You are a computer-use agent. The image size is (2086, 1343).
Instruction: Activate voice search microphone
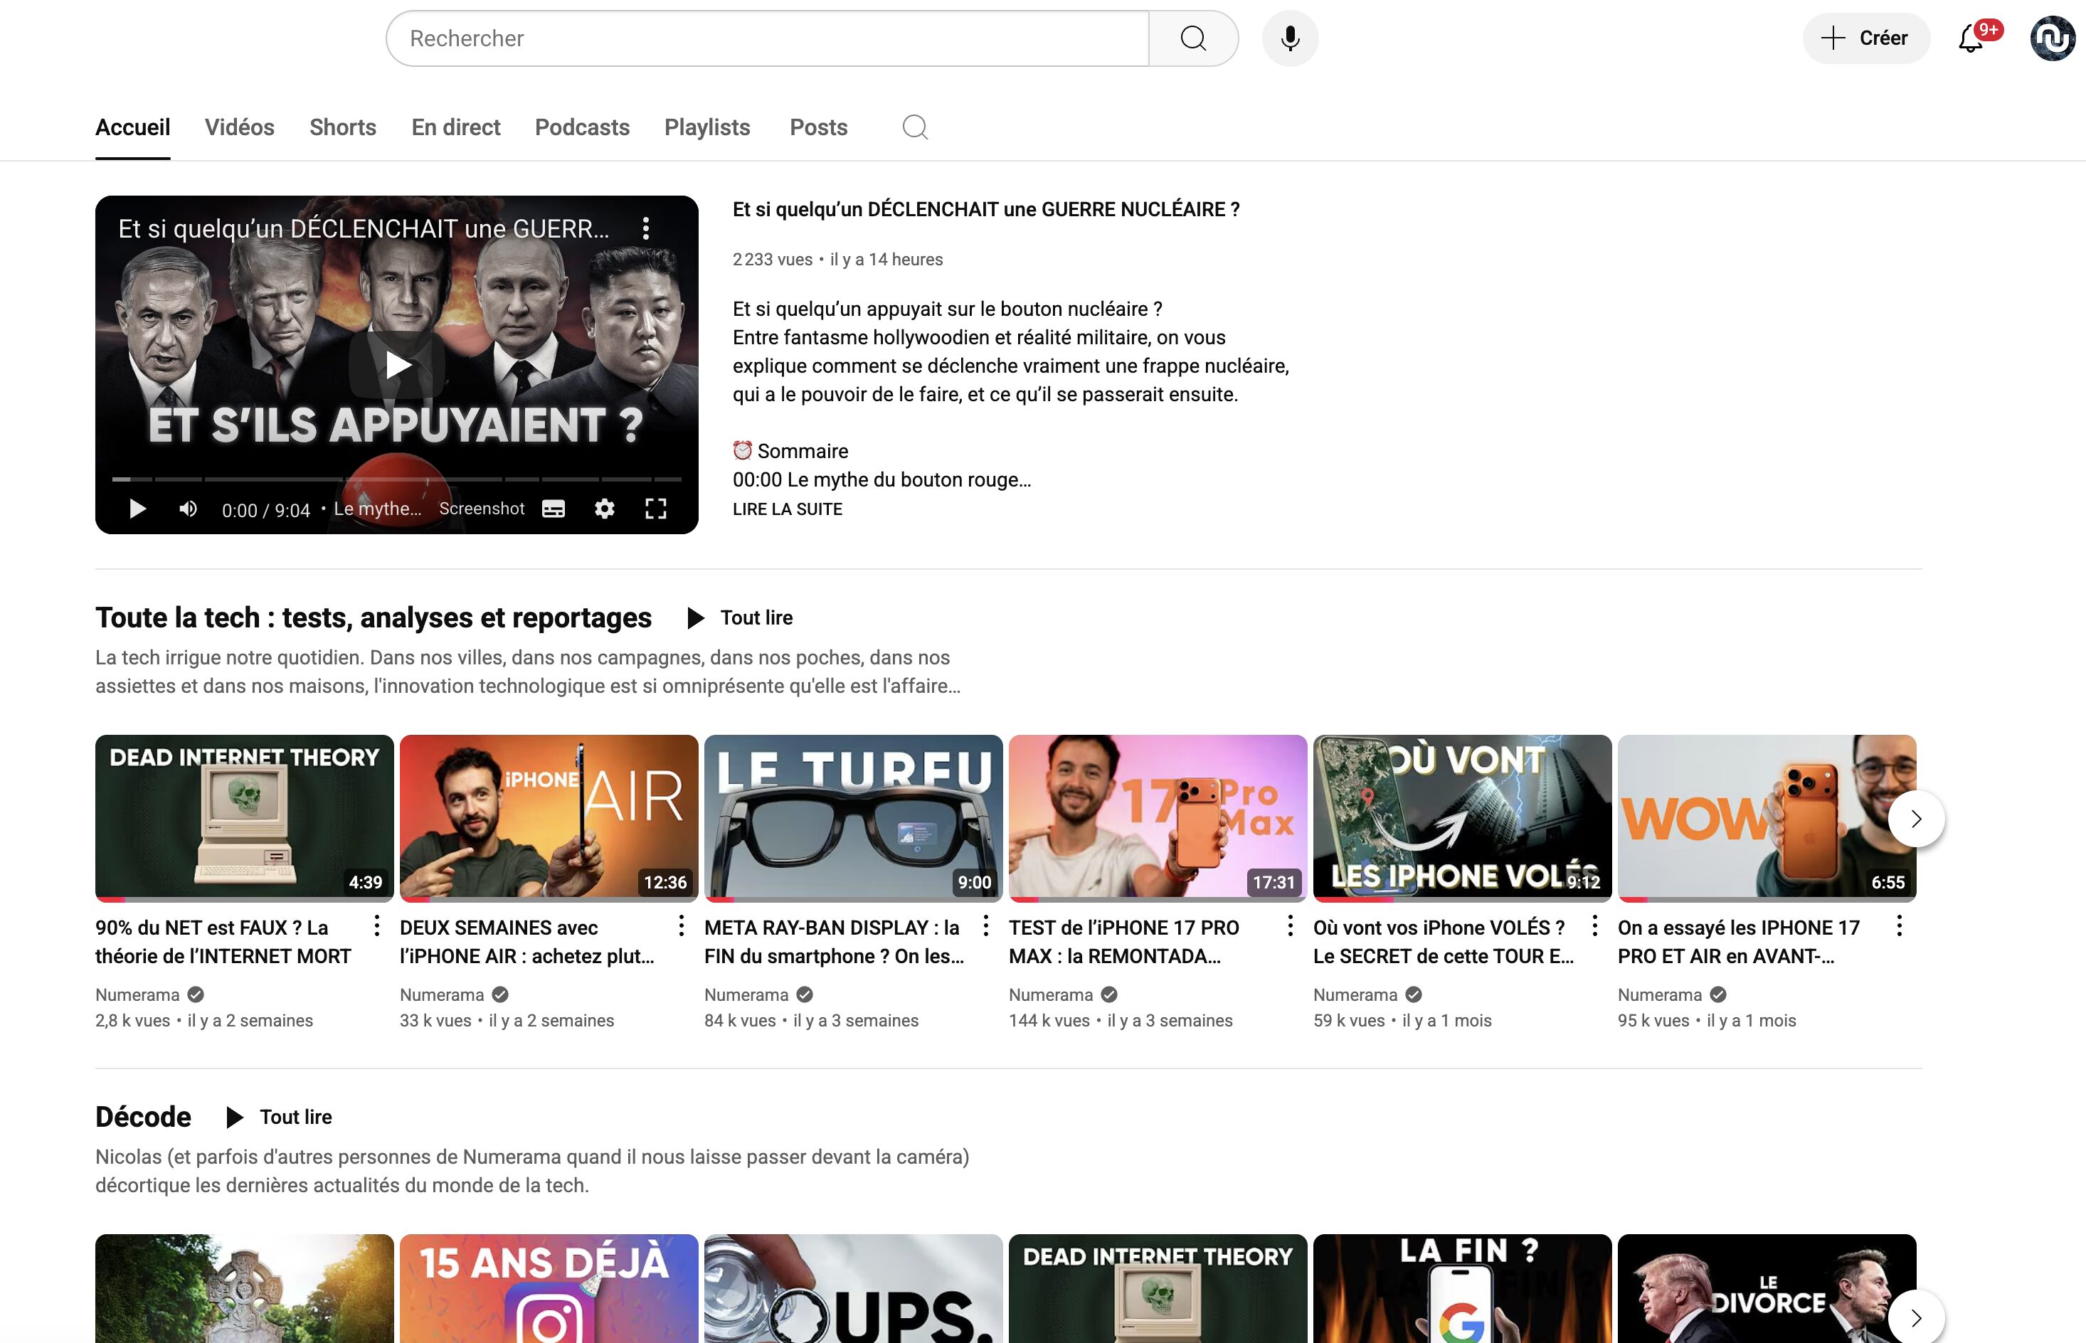(x=1290, y=38)
